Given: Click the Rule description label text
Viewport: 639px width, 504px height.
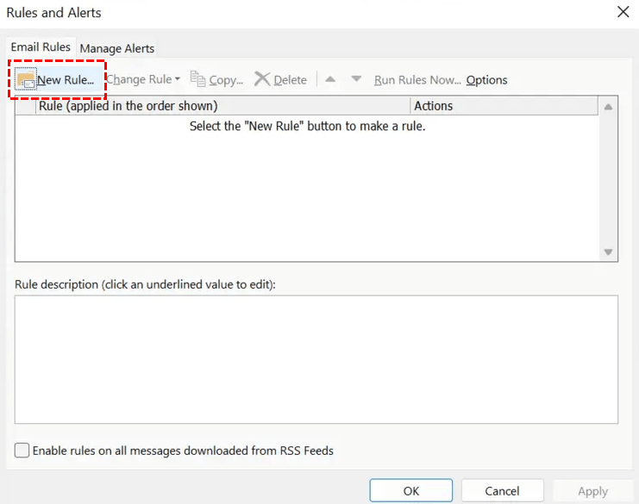Looking at the screenshot, I should coord(145,284).
